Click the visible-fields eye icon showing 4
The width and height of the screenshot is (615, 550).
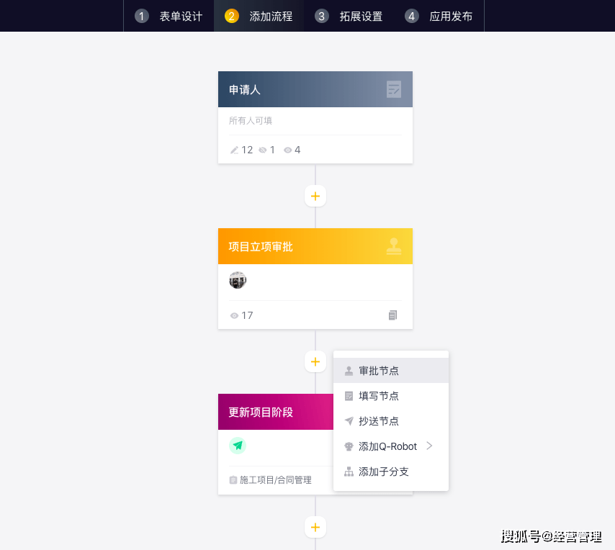pos(287,150)
